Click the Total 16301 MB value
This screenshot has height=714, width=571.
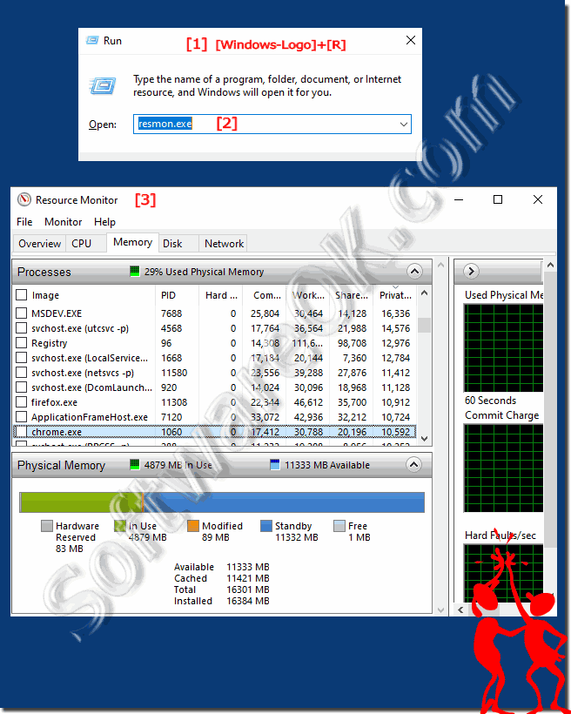[248, 589]
